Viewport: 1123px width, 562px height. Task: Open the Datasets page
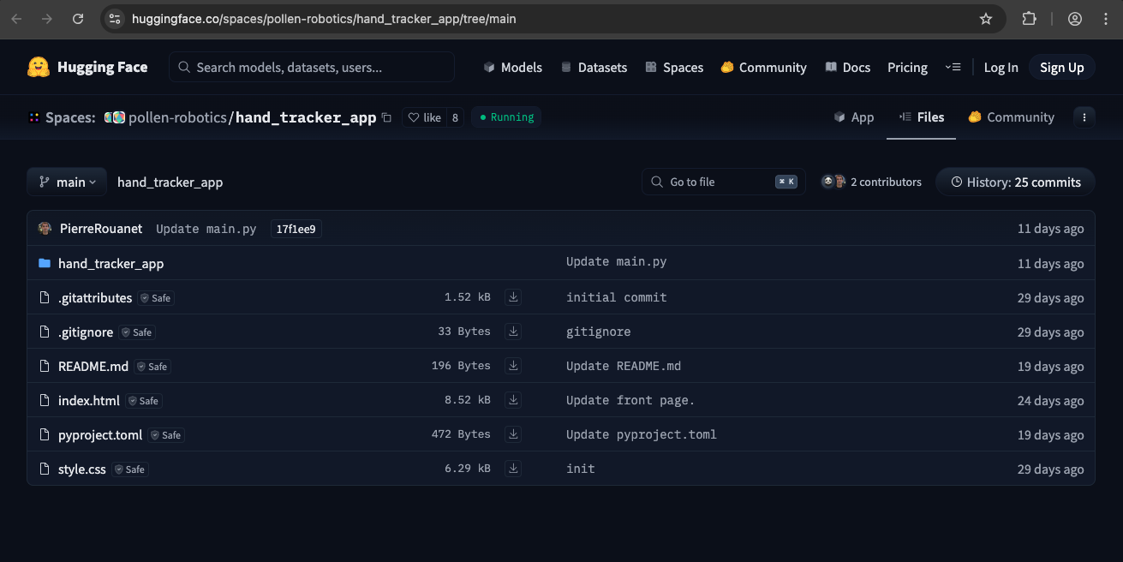coord(594,68)
